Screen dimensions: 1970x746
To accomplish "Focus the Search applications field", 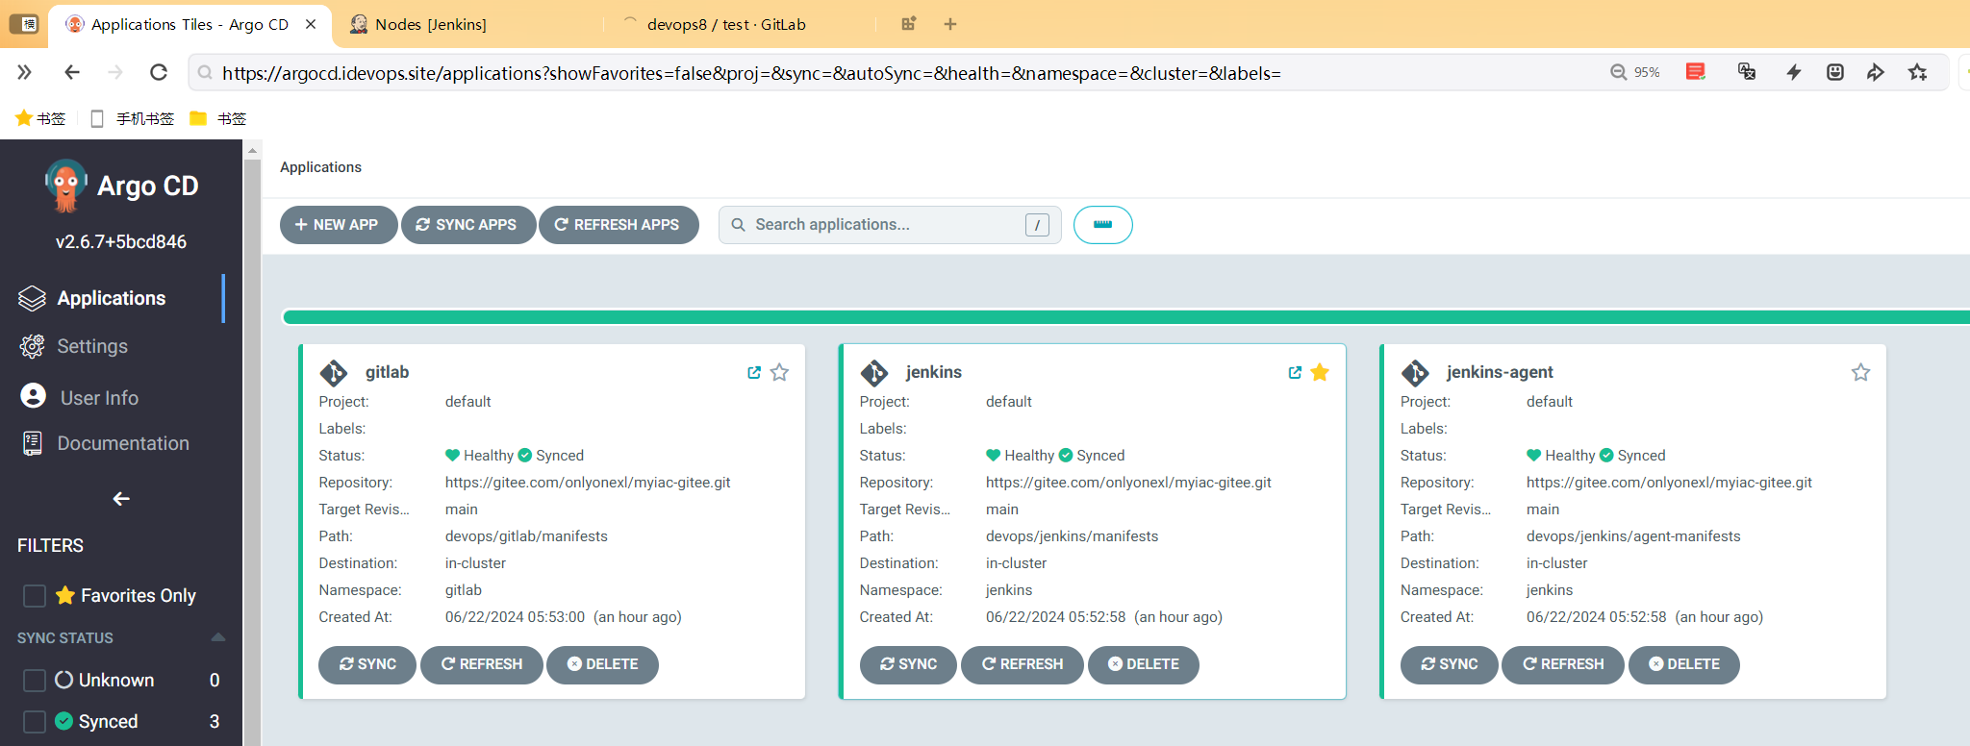I will pos(890,225).
